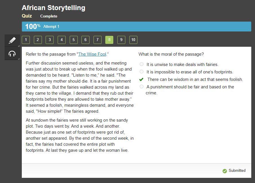Select highlighted question 8 button

point(109,40)
